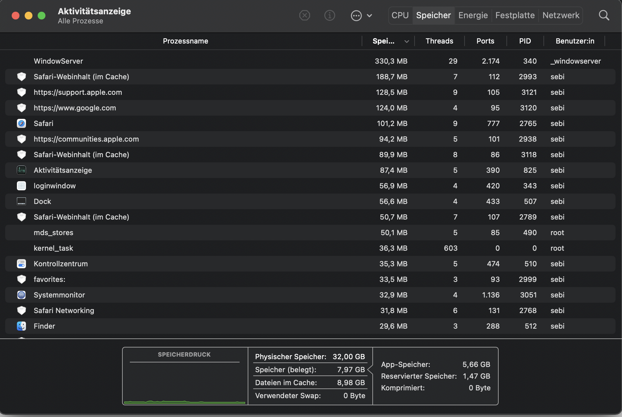Open the more options ellipsis dropdown
The height and width of the screenshot is (417, 622).
pos(361,15)
